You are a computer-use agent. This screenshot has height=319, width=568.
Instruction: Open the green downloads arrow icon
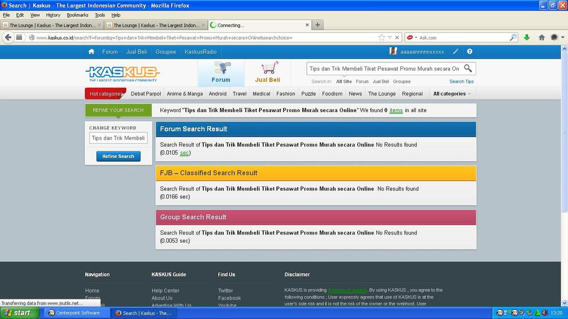[527, 38]
